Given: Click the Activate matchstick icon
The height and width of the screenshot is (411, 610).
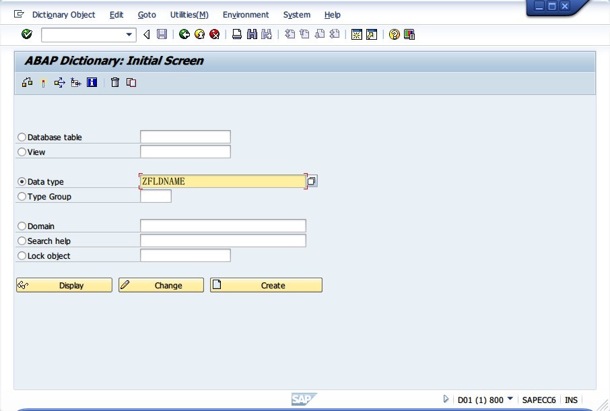Looking at the screenshot, I should point(44,82).
